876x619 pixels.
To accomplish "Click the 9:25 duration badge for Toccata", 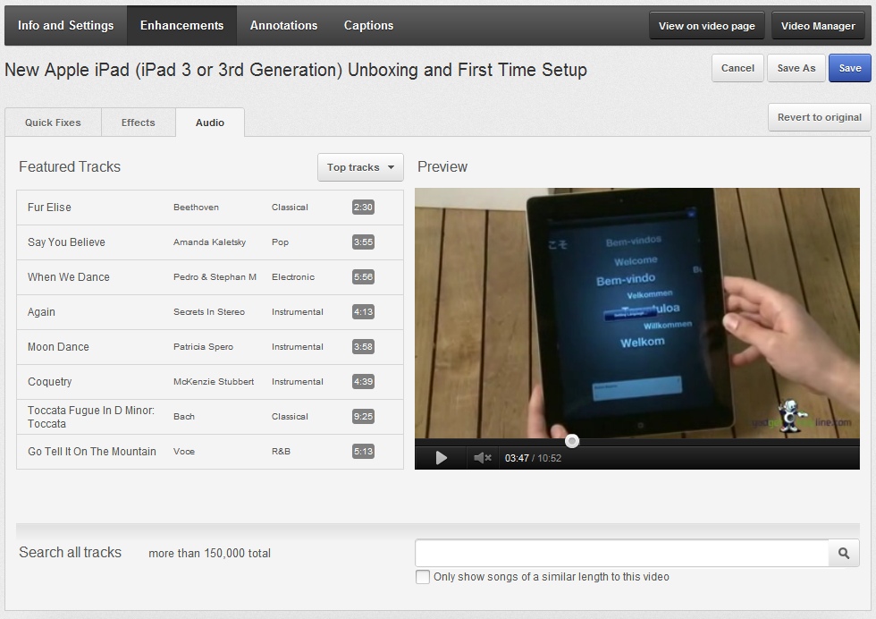I will pyautogui.click(x=363, y=417).
